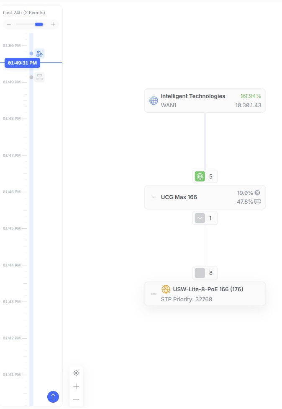Adjust the timeline zoom slider handle

click(x=39, y=25)
